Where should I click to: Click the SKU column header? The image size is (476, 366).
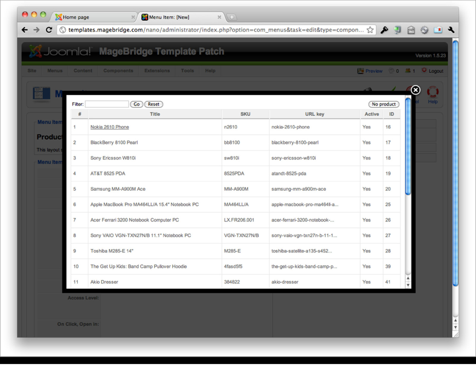(x=245, y=114)
